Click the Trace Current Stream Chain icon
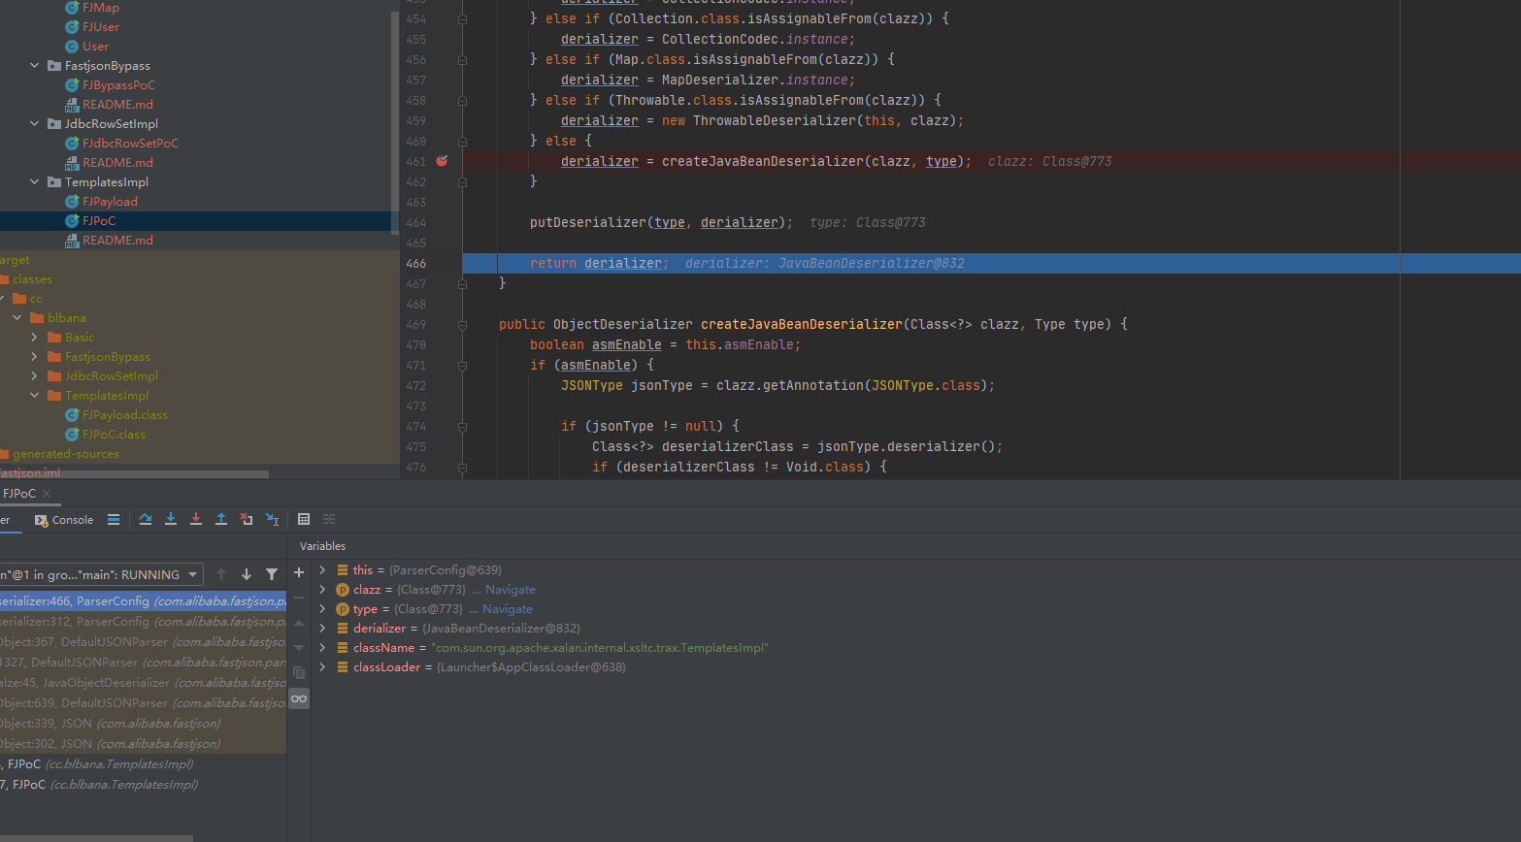 [329, 520]
